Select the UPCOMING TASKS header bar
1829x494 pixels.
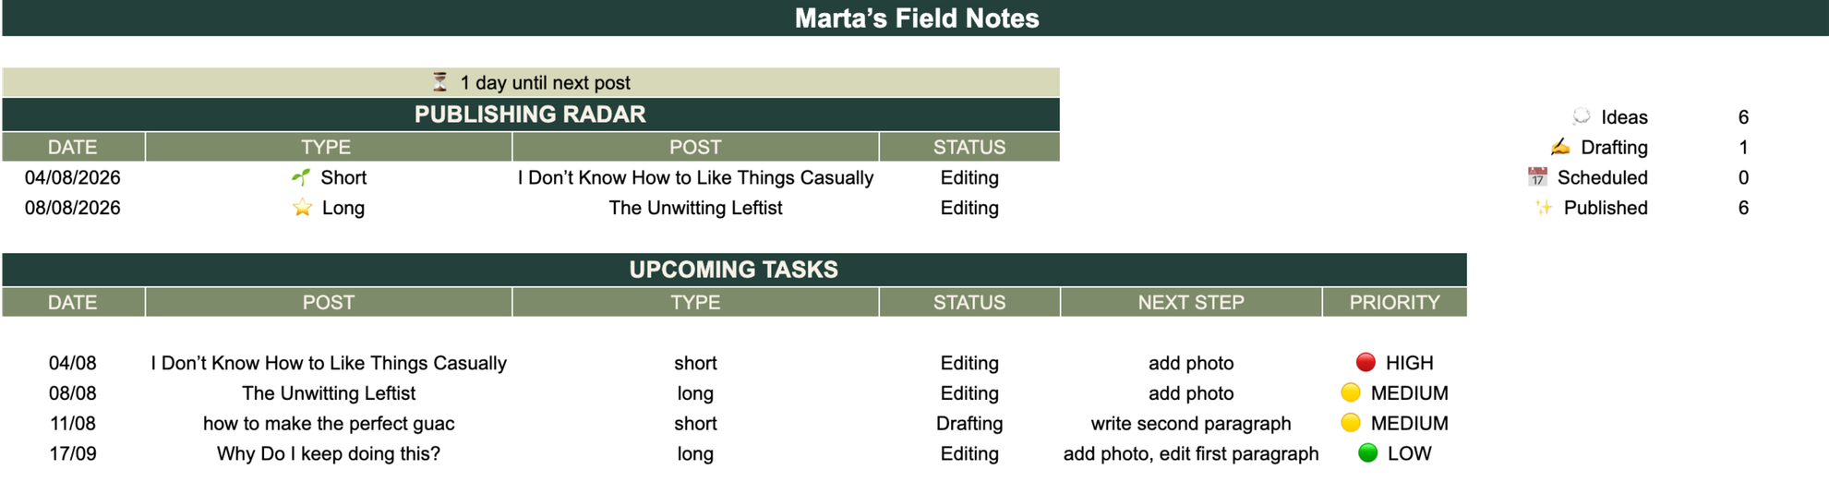(x=734, y=270)
